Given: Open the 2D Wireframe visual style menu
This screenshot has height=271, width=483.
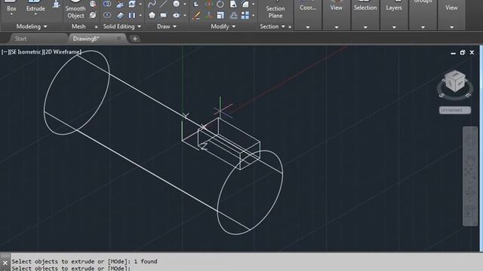Looking at the screenshot, I should click(62, 52).
